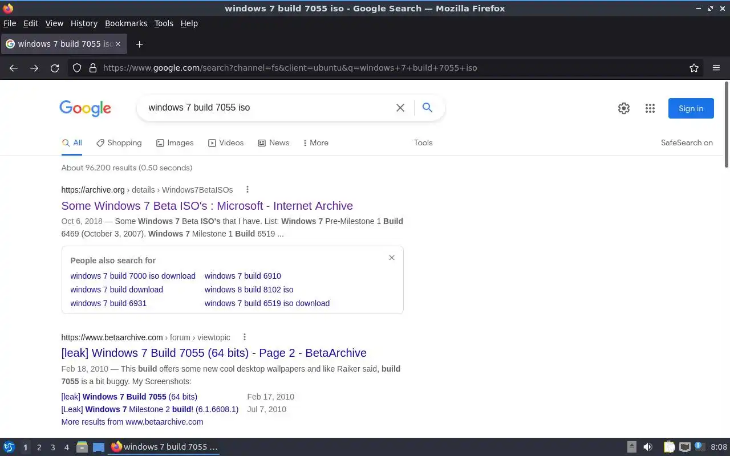Open the taskbar start menu icon
Screen dimensions: 730x456
coord(9,447)
